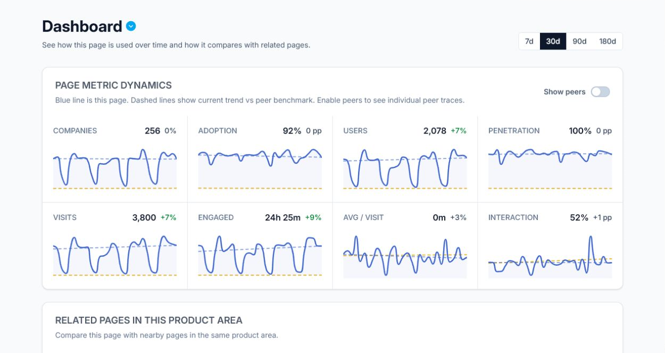Click the verified badge next to Dashboard
The image size is (665, 353).
click(x=131, y=26)
